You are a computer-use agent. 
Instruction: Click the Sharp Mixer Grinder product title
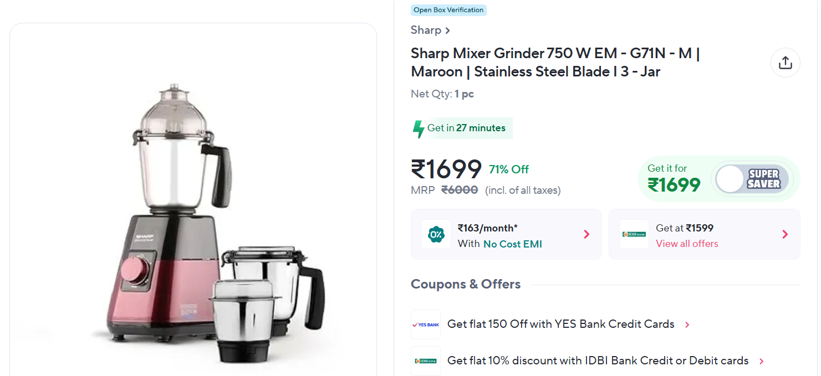554,63
